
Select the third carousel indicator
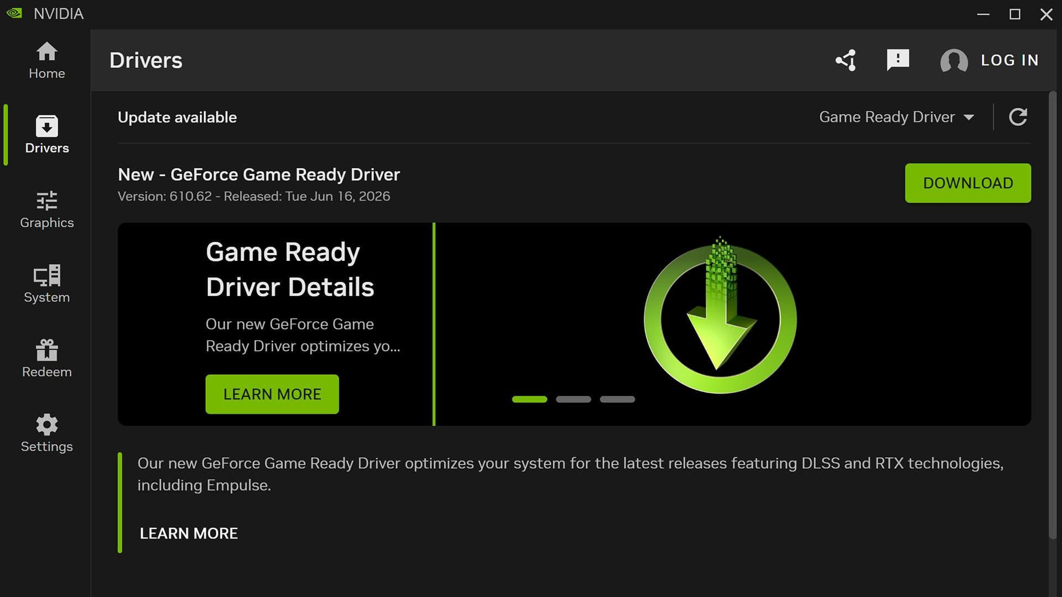617,399
